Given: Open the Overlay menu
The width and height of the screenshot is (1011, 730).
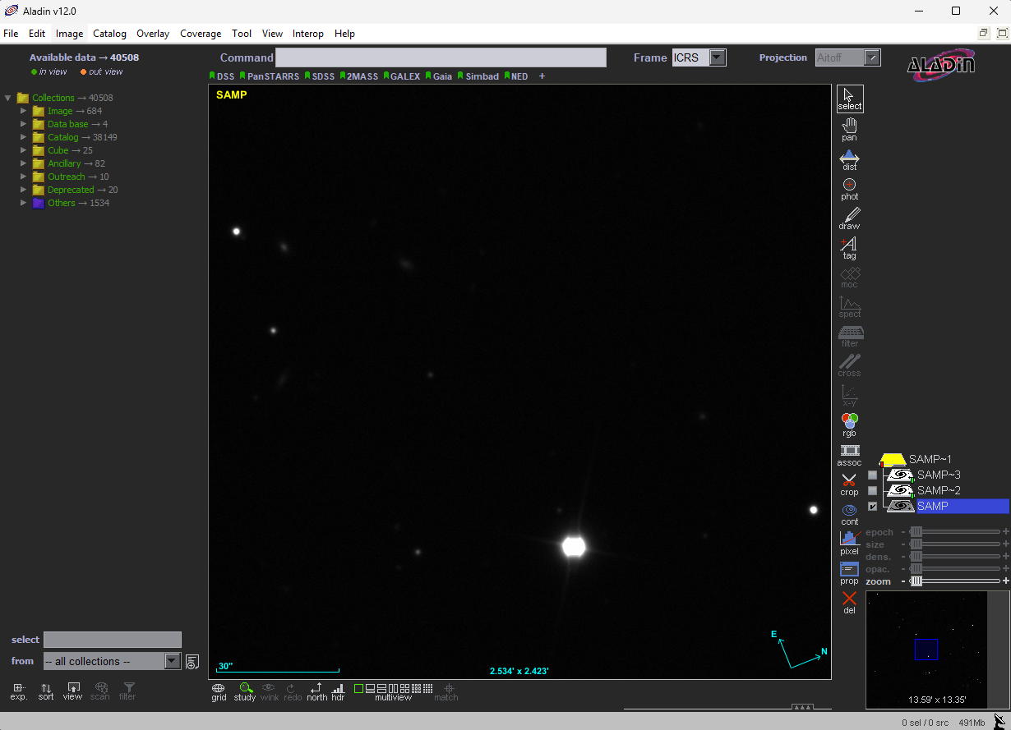Looking at the screenshot, I should coord(153,34).
